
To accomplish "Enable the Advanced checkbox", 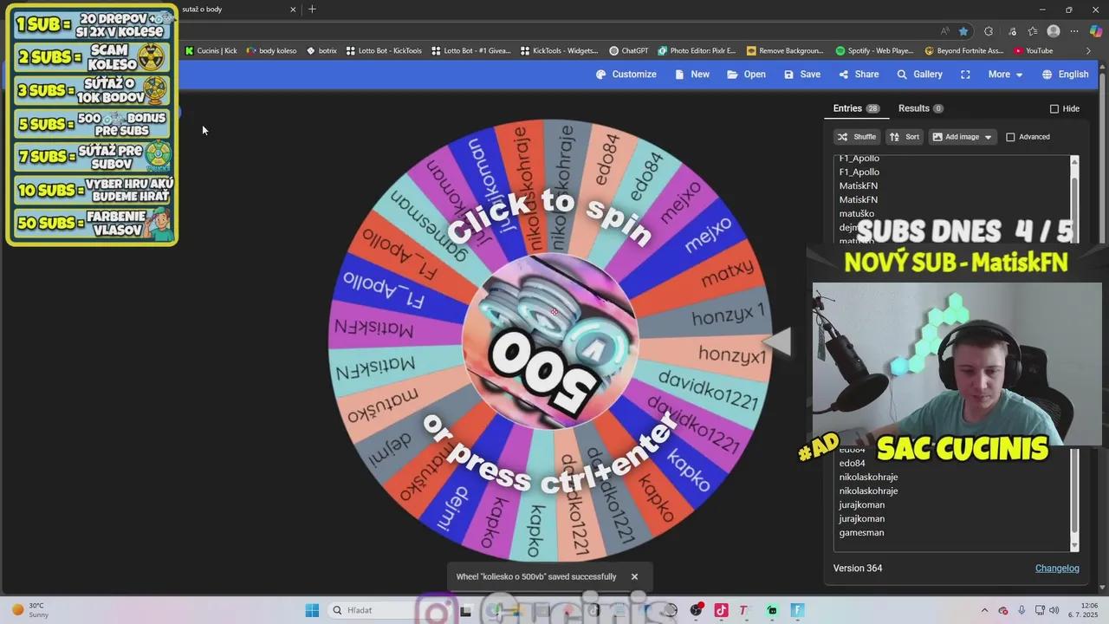I will point(1010,137).
